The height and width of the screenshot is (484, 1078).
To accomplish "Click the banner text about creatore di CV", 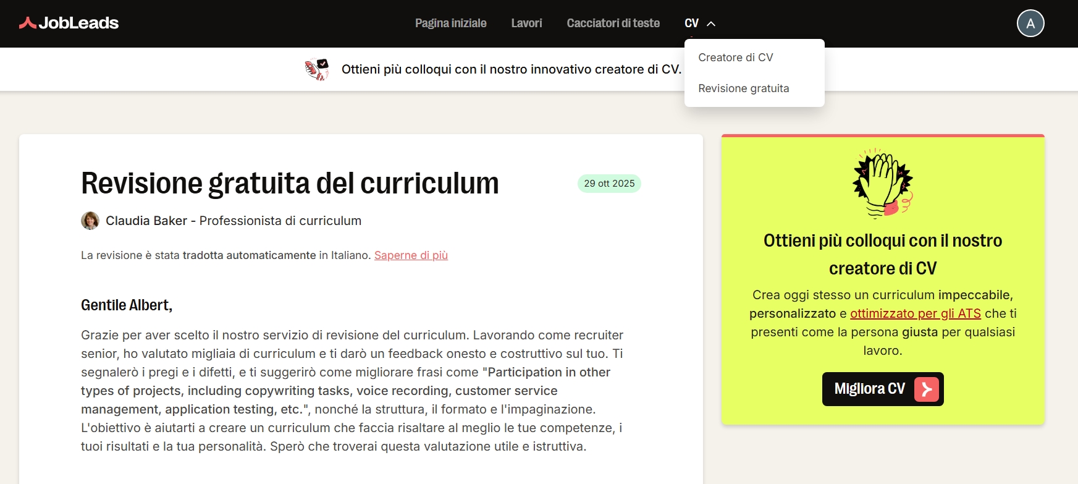I will [512, 69].
